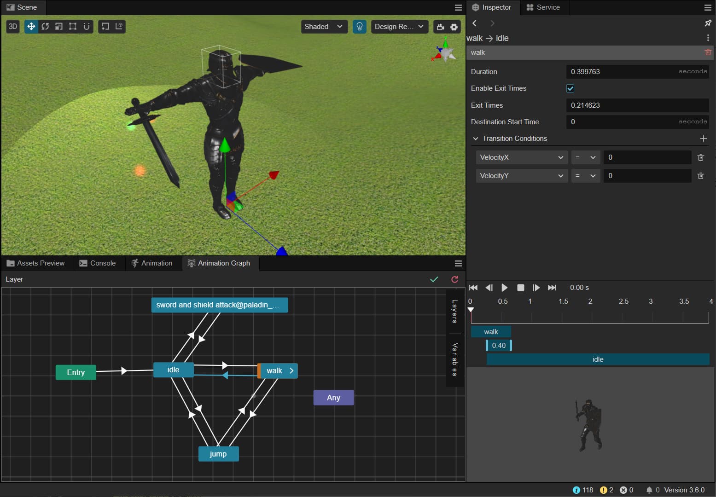The width and height of the screenshot is (716, 497).
Task: Reset the animation graph with red arrow
Action: pos(454,279)
